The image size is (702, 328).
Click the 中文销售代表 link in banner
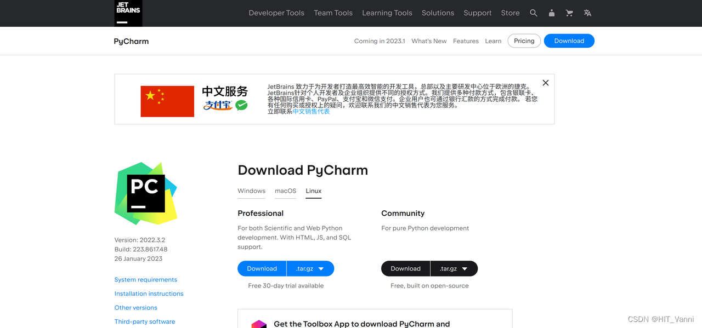(x=312, y=112)
